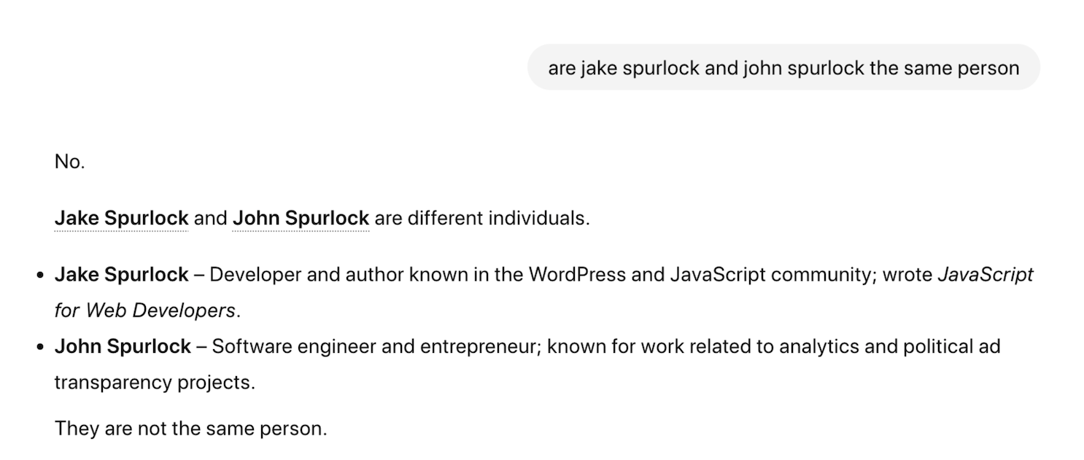Click the second bullet point marker
The height and width of the screenshot is (460, 1084).
coord(40,347)
